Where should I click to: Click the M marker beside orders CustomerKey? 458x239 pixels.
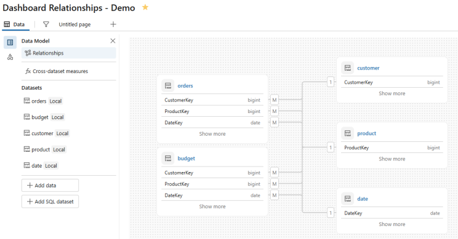click(275, 100)
